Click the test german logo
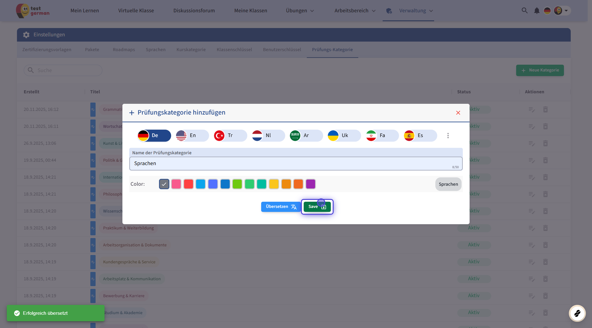Image resolution: width=592 pixels, height=328 pixels. coord(33,11)
